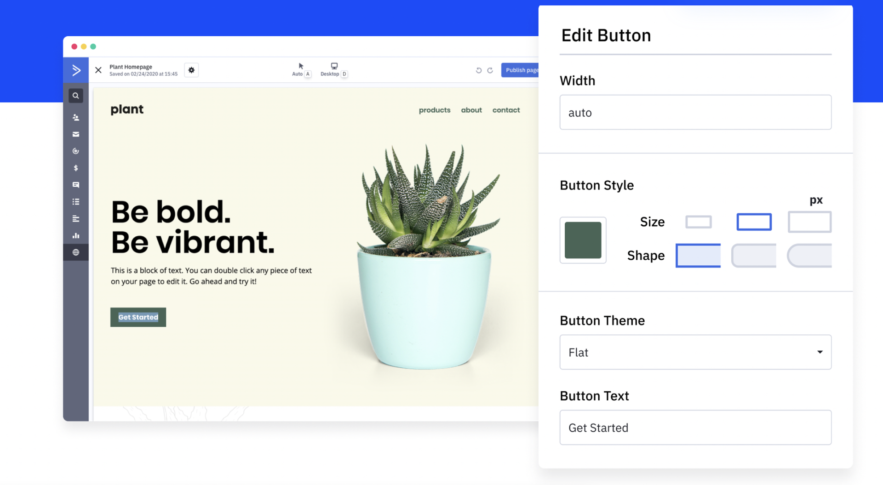
Task: Select the small button size option
Action: [x=698, y=222]
